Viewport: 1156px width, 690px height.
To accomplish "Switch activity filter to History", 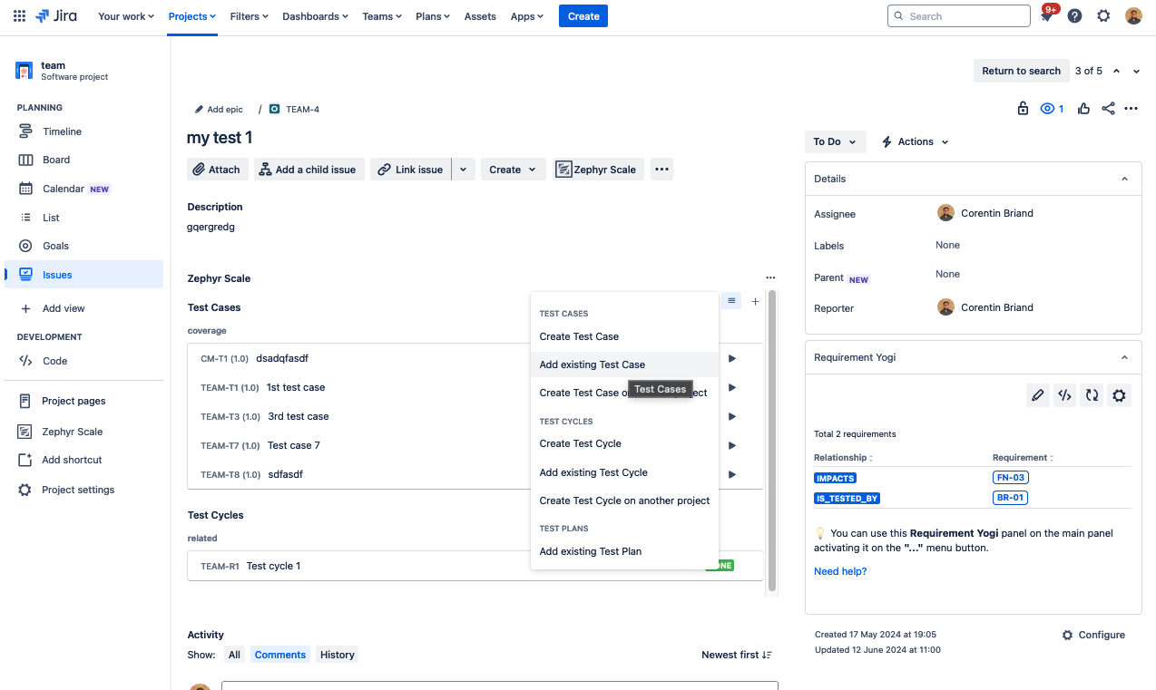I will click(x=337, y=655).
